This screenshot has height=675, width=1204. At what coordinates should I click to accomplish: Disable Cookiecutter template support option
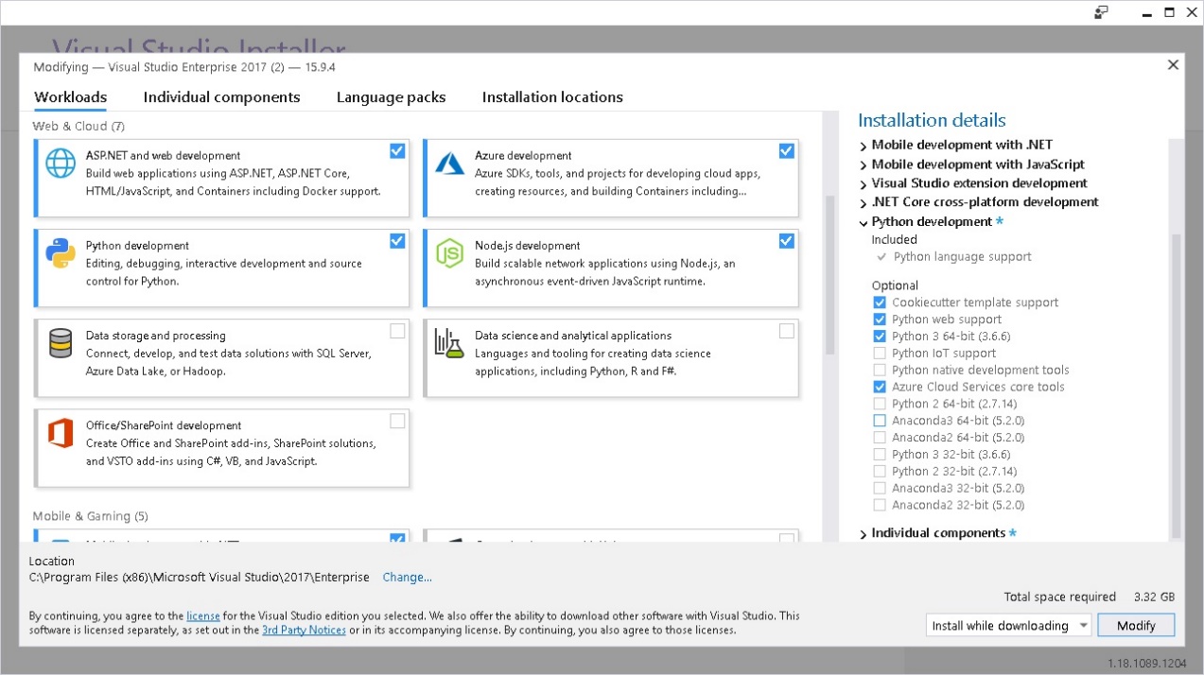tap(880, 303)
